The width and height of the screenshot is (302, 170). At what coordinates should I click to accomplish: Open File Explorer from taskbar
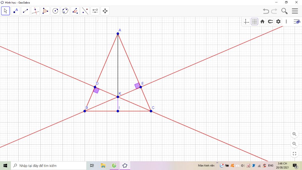tap(103, 166)
